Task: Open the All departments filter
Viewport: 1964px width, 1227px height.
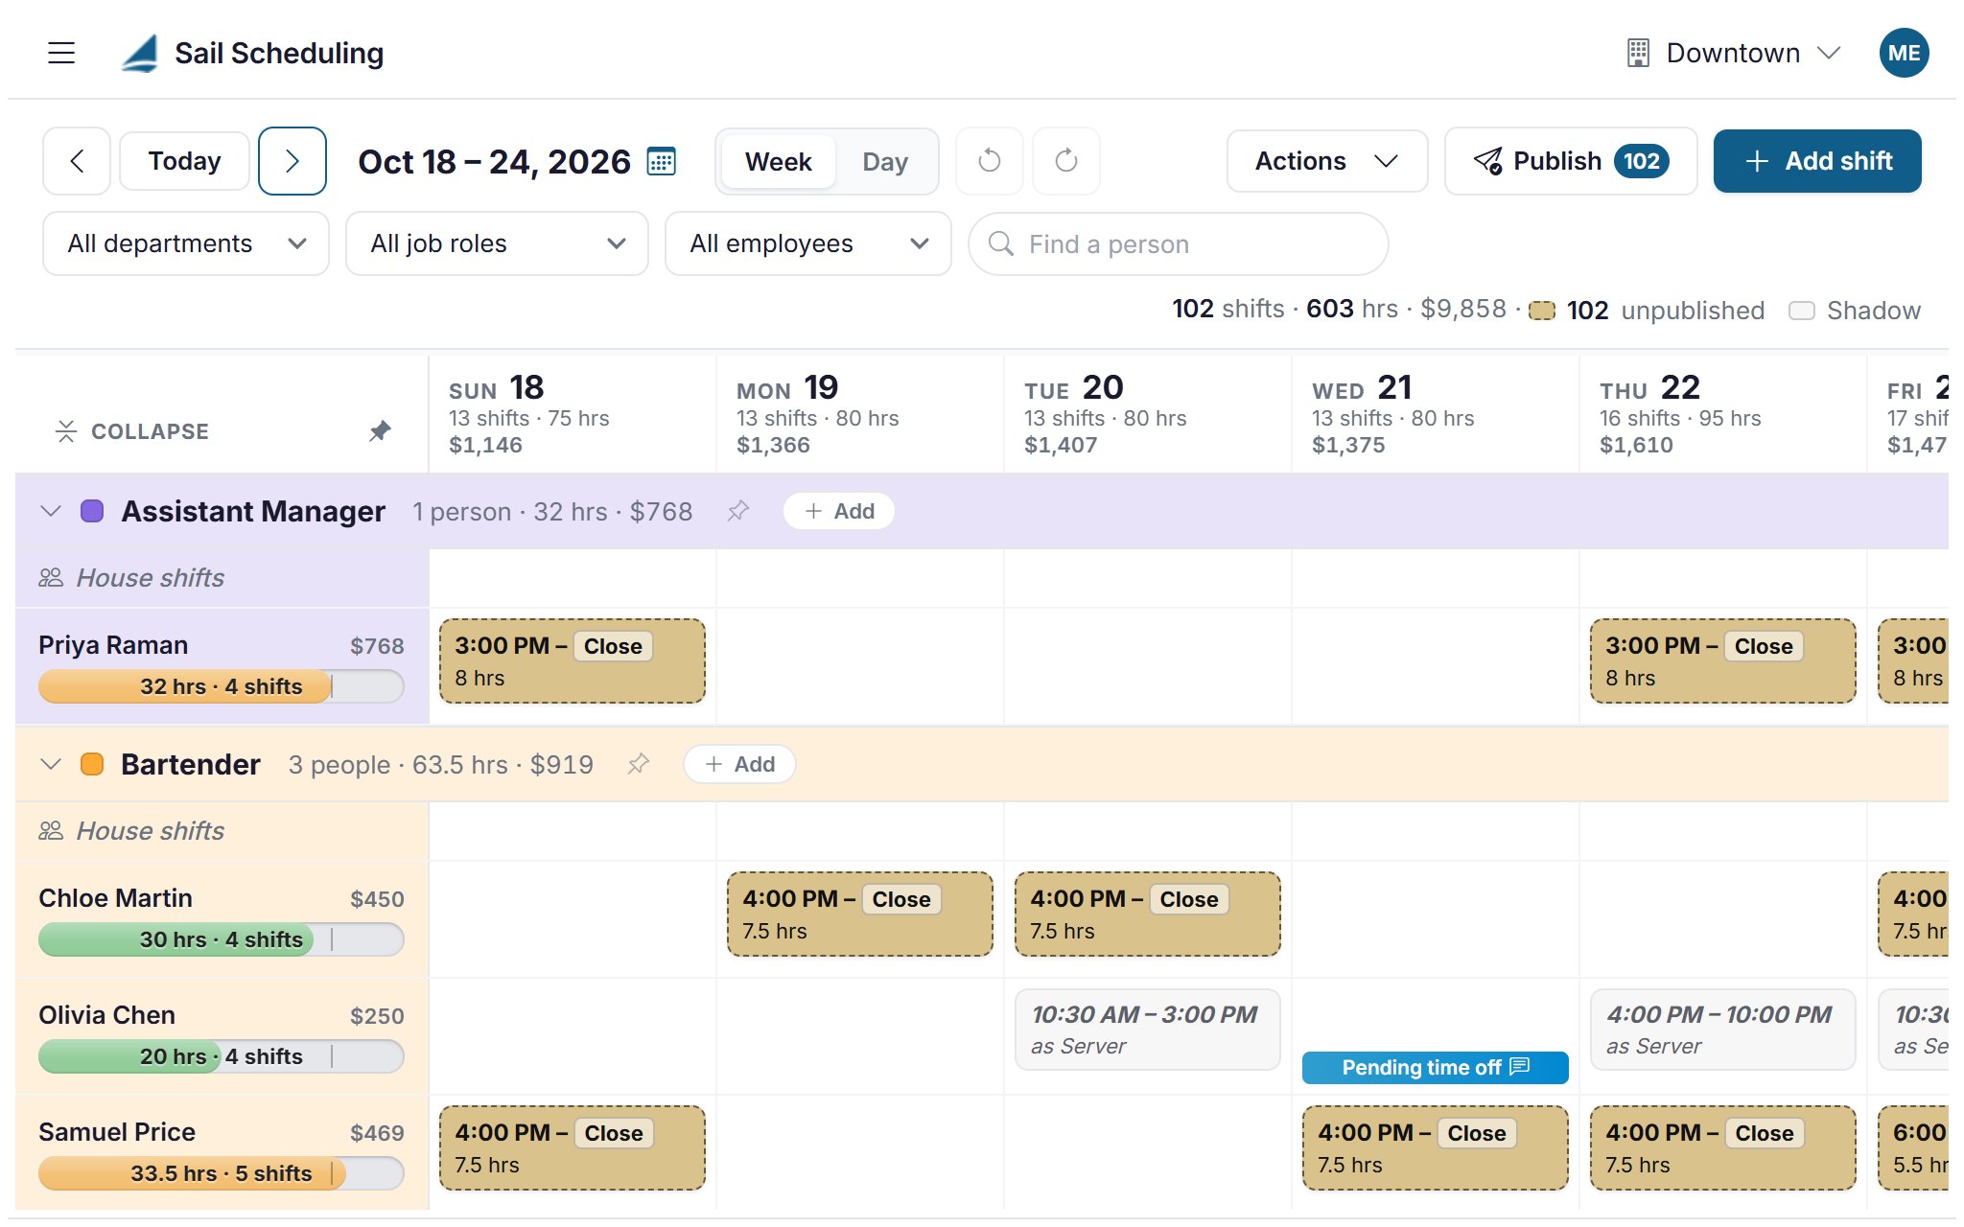Action: 186,243
